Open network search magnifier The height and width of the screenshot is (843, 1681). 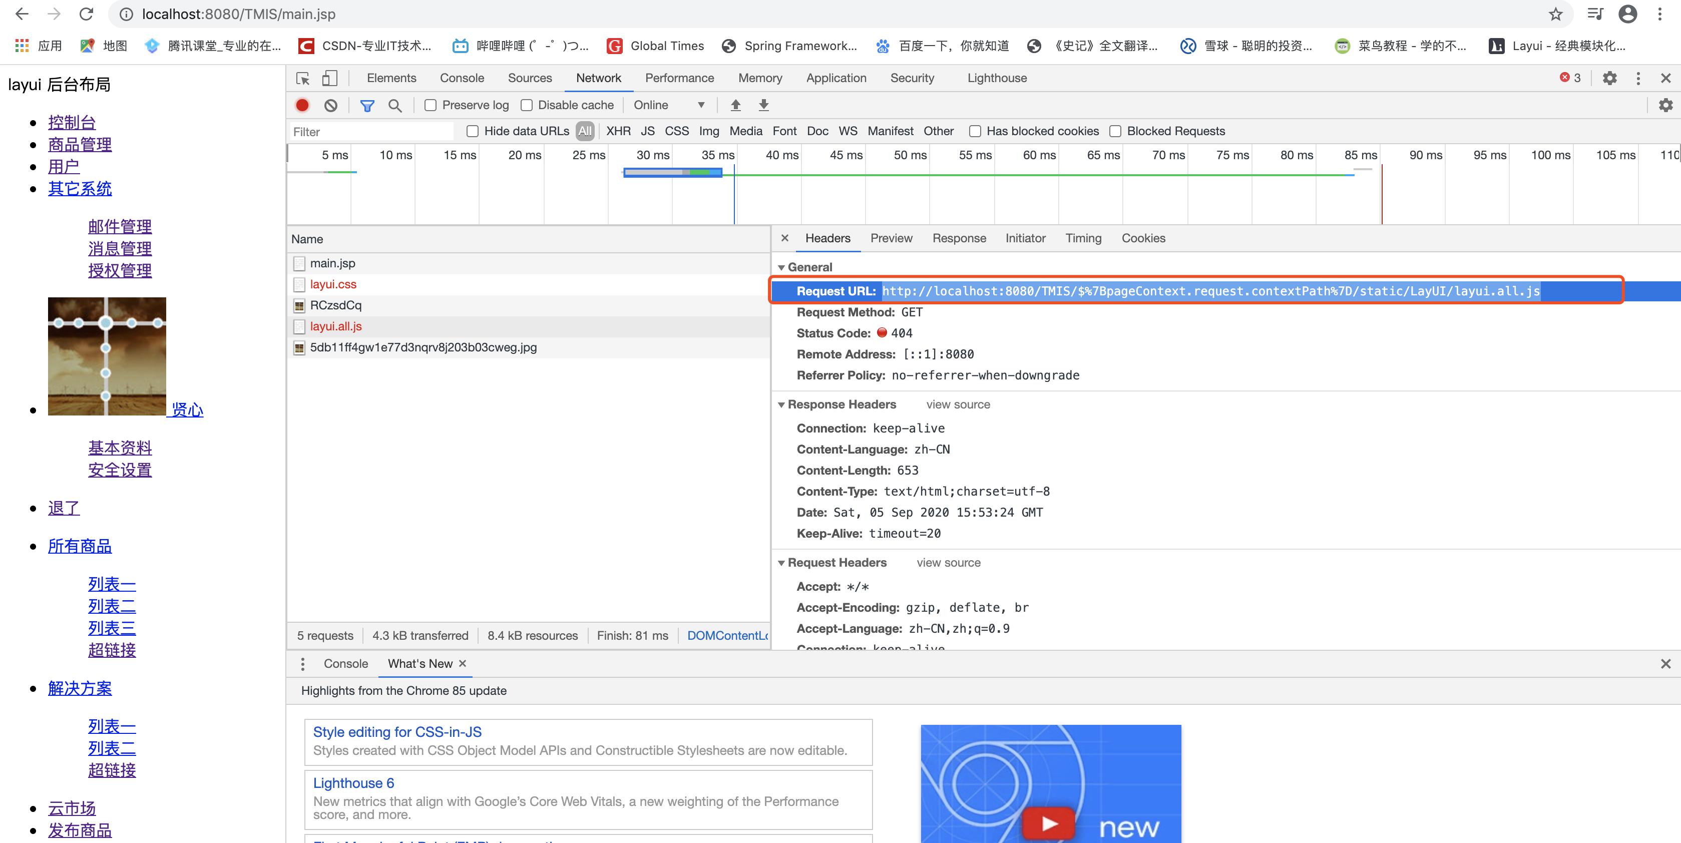395,105
